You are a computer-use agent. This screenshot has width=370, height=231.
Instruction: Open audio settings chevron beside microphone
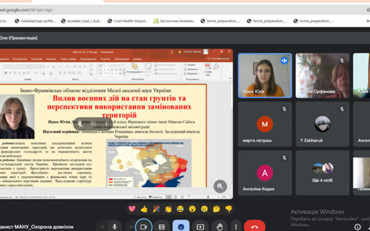[102, 227]
